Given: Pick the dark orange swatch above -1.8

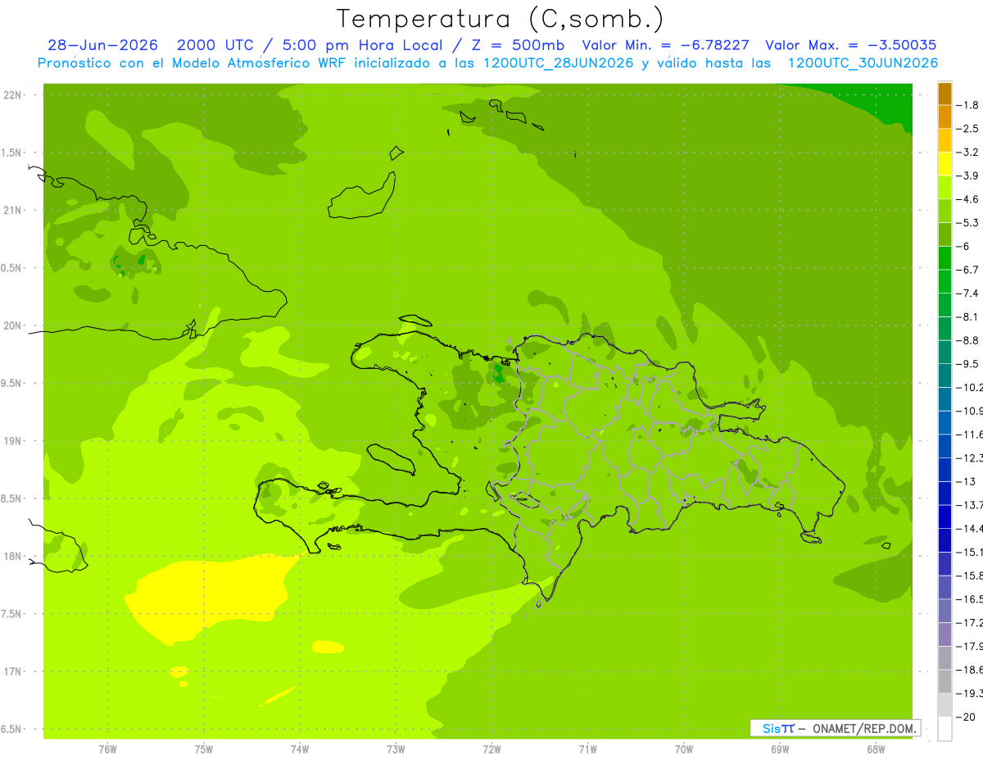Looking at the screenshot, I should tap(944, 94).
